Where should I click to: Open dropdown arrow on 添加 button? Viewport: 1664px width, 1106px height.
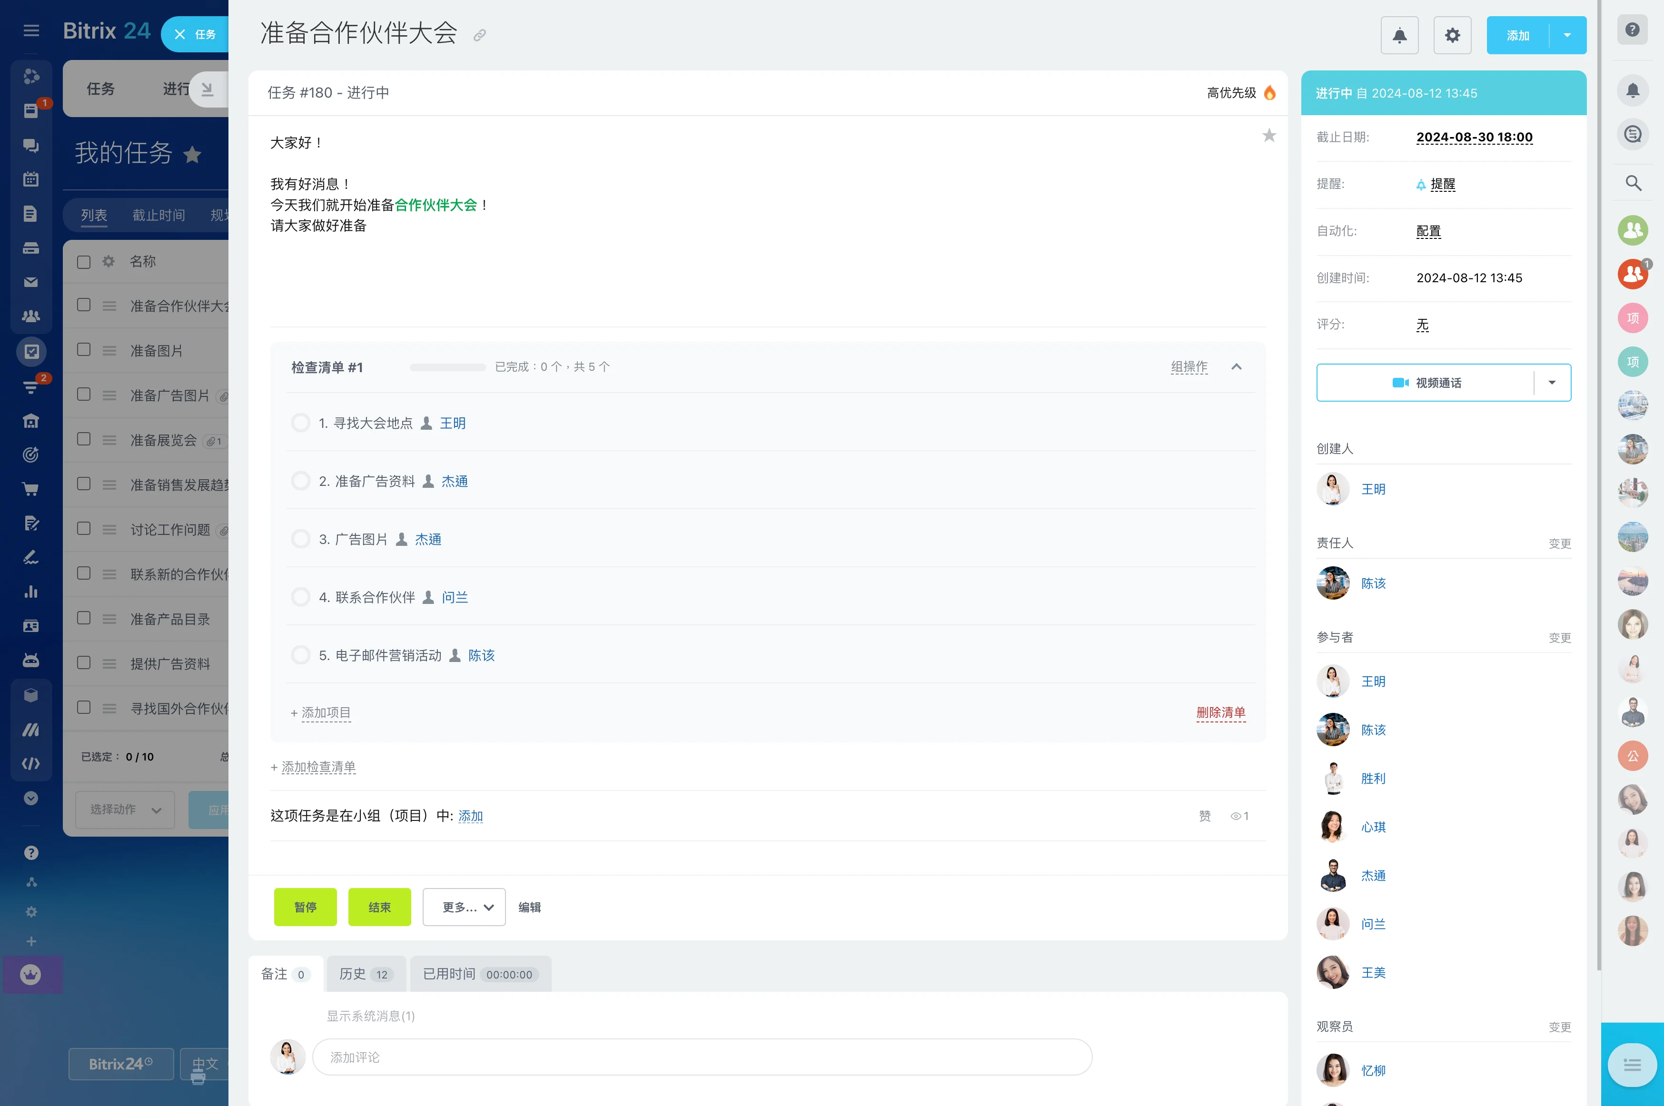coord(1567,35)
